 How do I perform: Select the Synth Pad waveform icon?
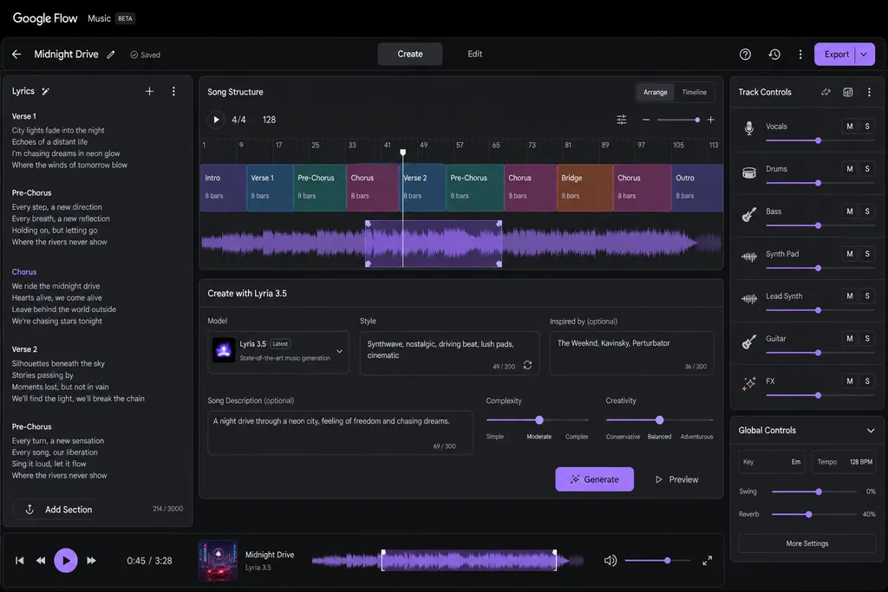click(x=748, y=257)
